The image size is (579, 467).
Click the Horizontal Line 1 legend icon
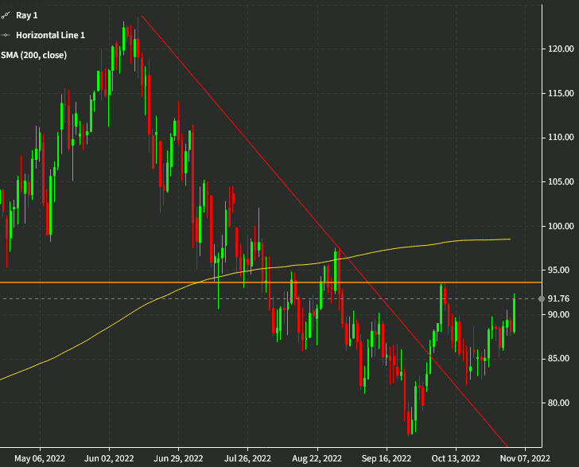click(6, 35)
